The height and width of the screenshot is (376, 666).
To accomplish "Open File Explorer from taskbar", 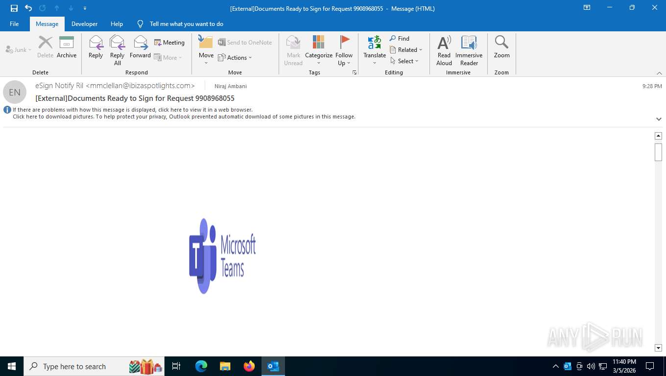I will coord(225,366).
